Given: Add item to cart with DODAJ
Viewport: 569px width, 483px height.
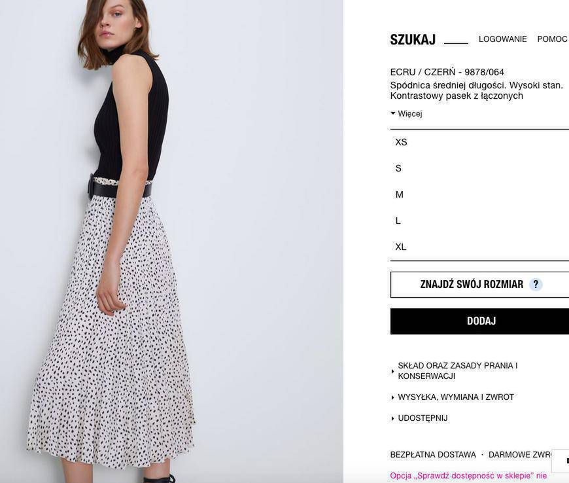Looking at the screenshot, I should 480,321.
